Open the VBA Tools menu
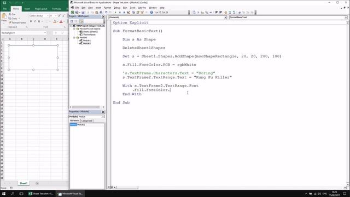This screenshot has height=197, width=350. [x=132, y=8]
